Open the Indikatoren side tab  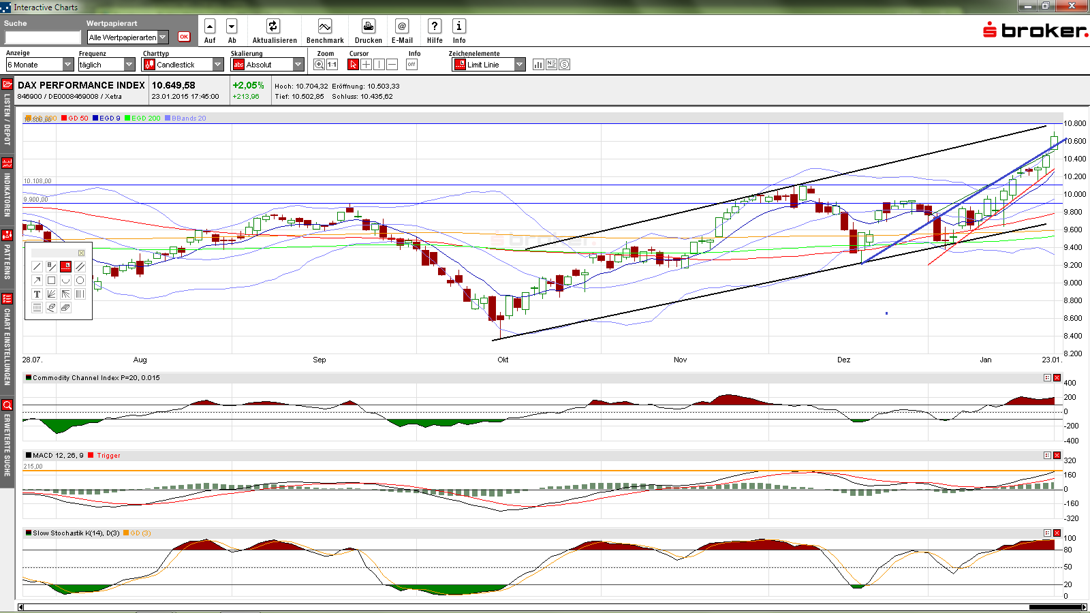[7, 188]
